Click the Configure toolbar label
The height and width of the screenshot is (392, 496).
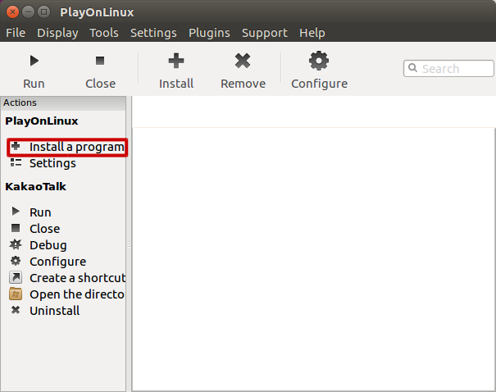319,84
